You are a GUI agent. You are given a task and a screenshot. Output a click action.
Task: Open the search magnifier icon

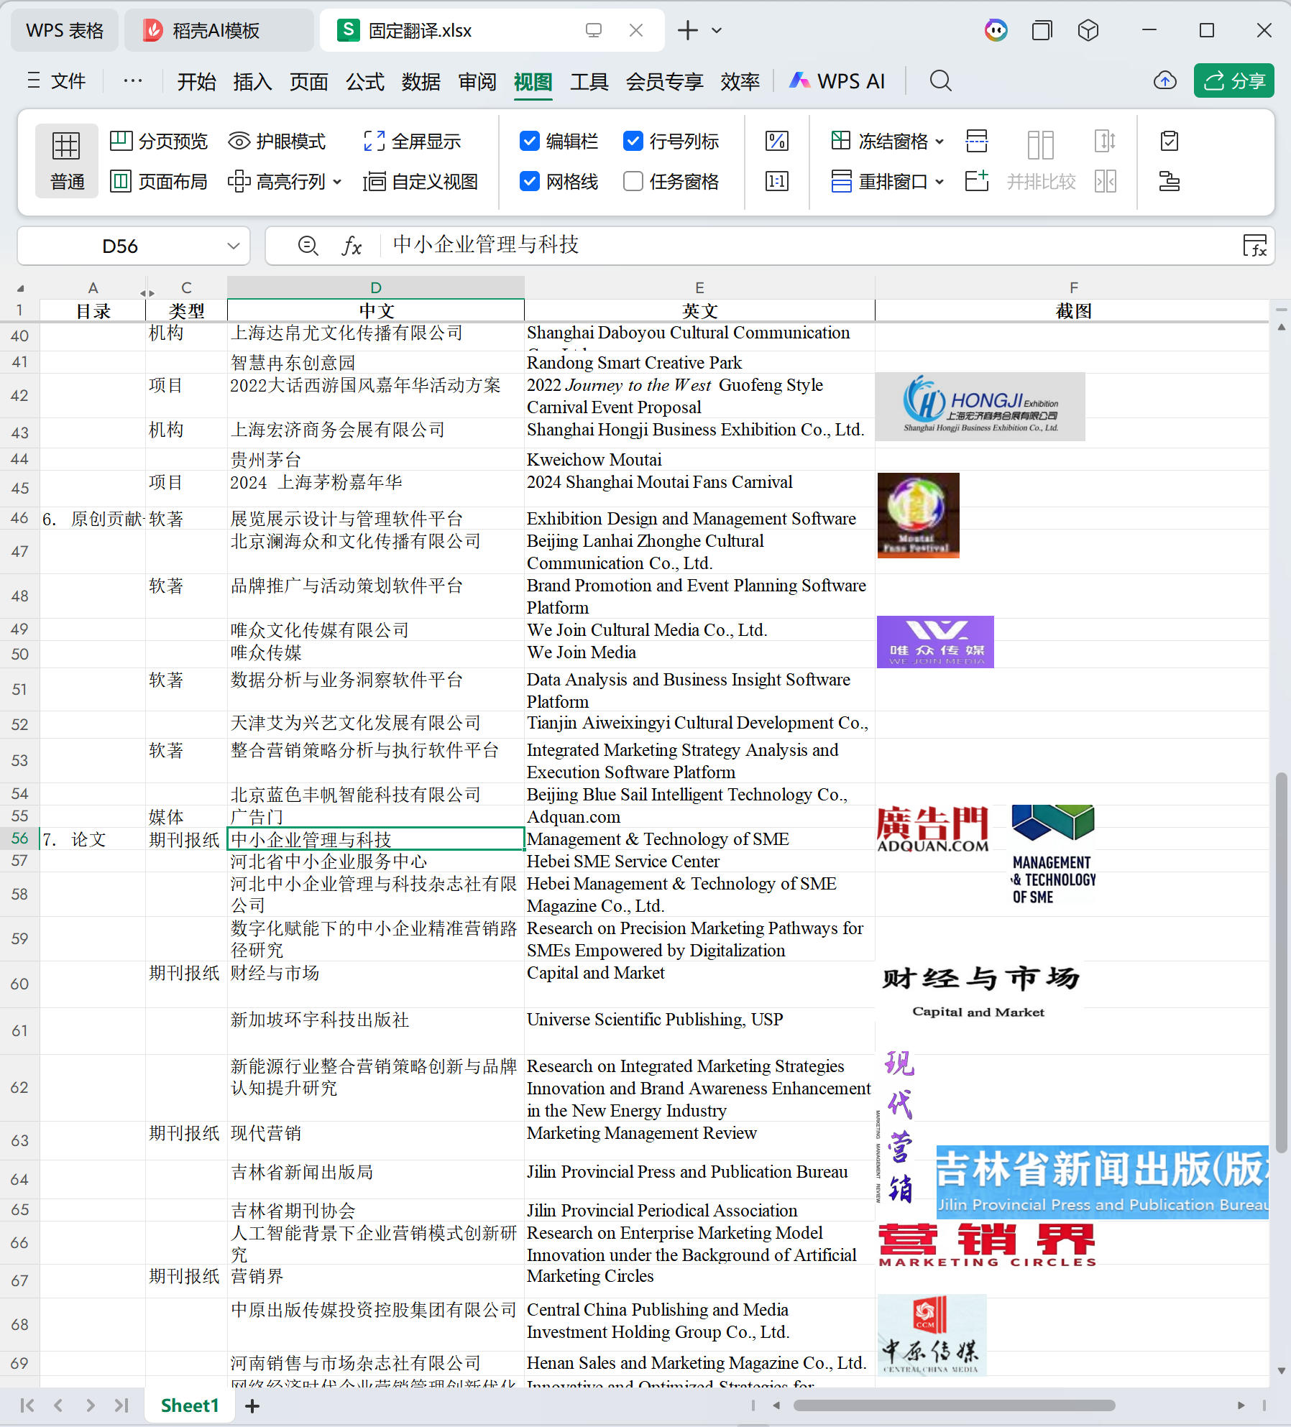coord(940,80)
